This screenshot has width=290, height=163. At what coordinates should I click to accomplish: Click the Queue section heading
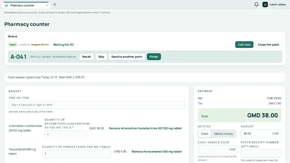pyautogui.click(x=12, y=36)
